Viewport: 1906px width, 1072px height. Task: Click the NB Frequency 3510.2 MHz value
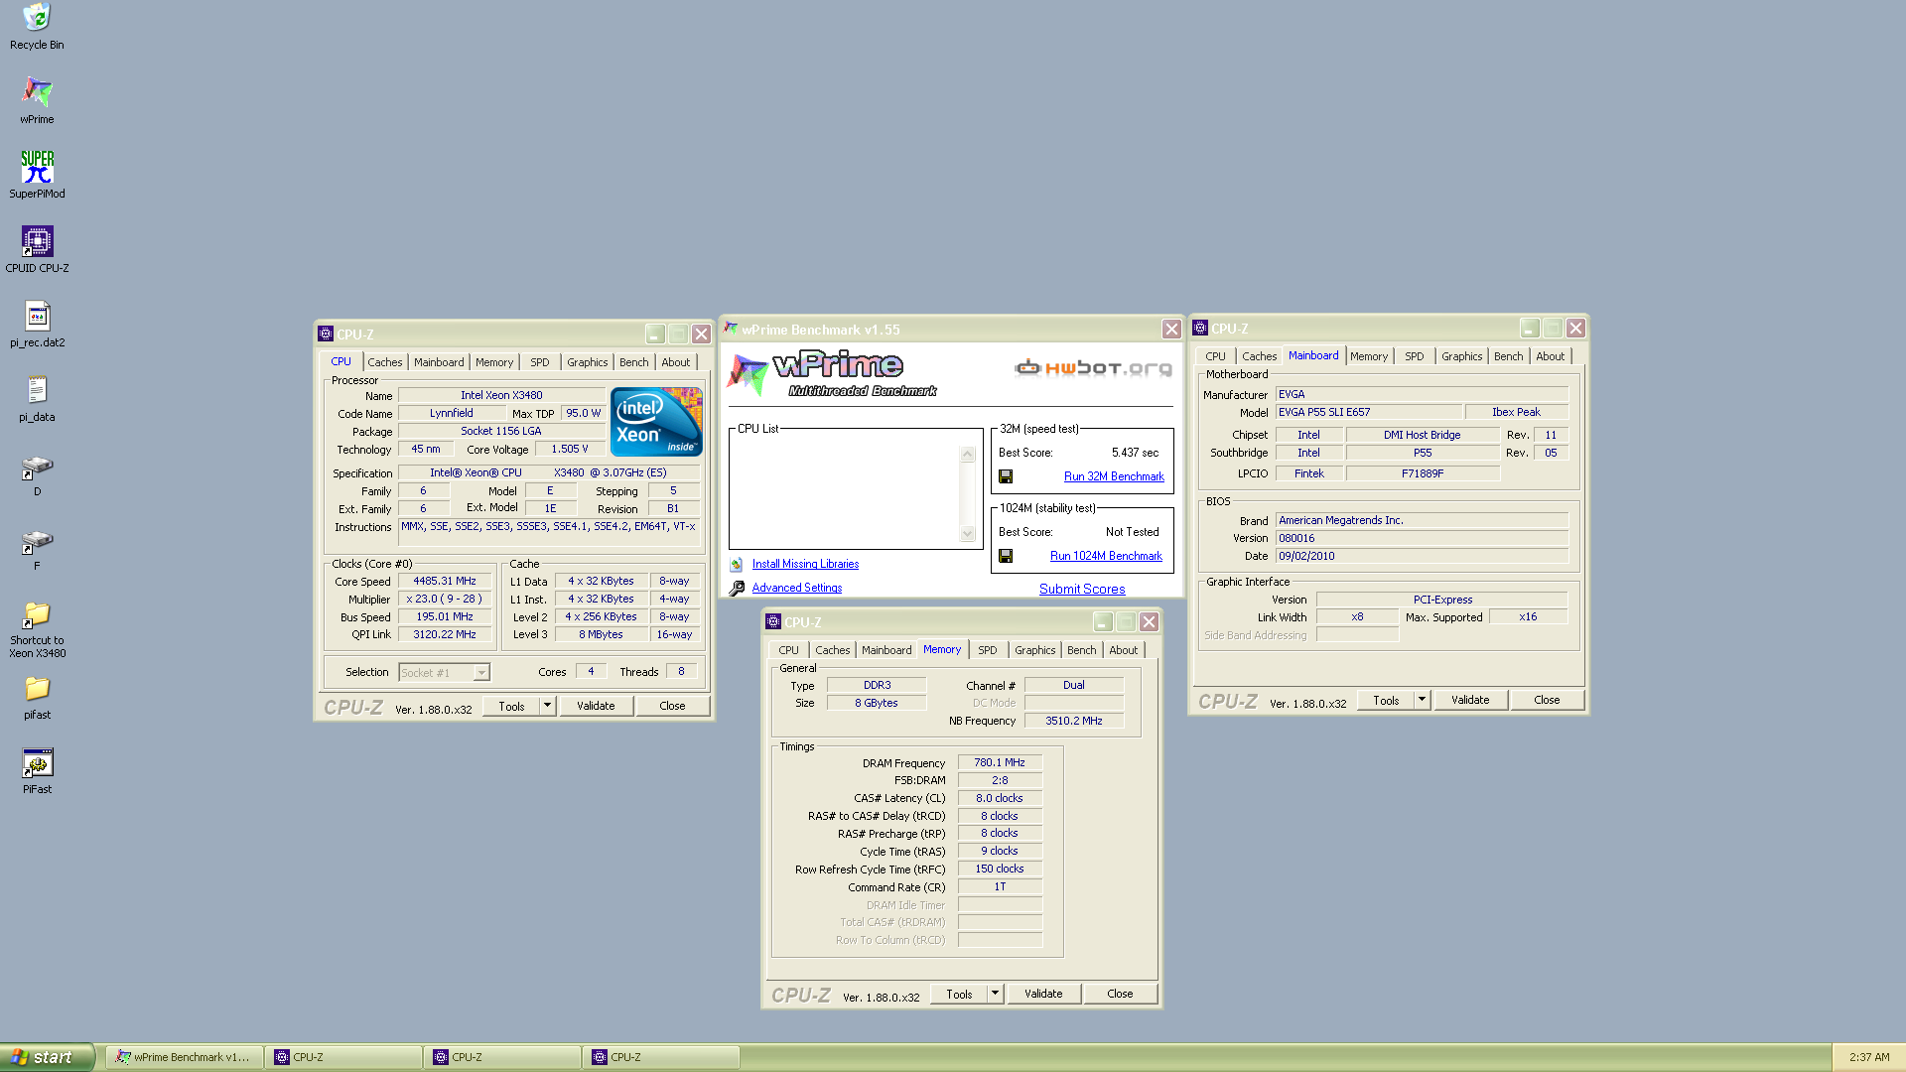coord(1074,721)
